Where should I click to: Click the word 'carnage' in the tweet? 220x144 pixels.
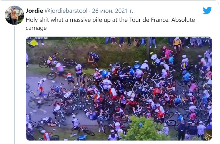[x=36, y=28]
